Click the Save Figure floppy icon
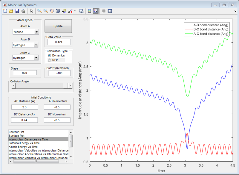Image resolution: width=239 pixels, height=175 pixels. 17,11
